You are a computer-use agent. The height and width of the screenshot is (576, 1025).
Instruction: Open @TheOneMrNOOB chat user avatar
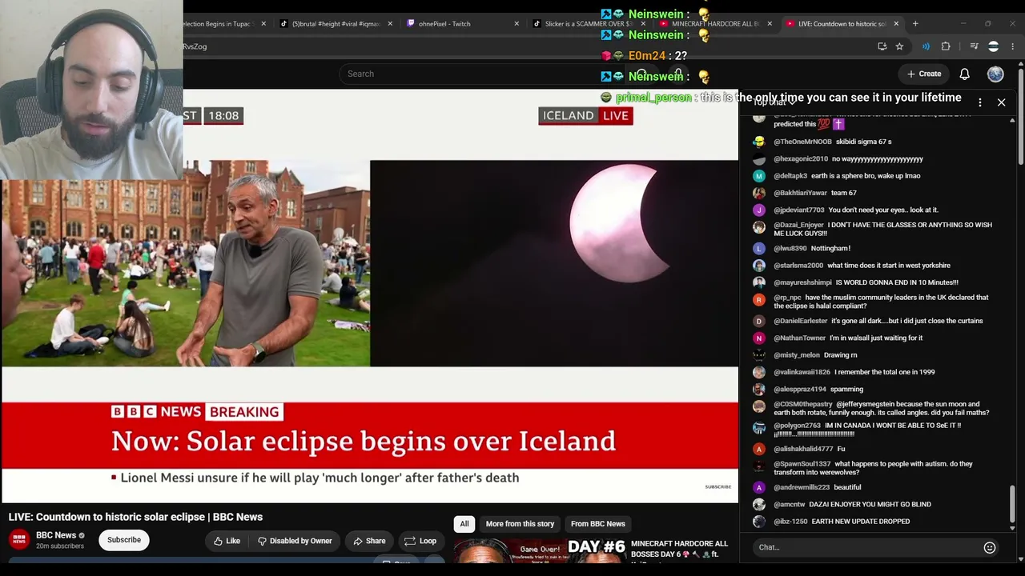(759, 142)
